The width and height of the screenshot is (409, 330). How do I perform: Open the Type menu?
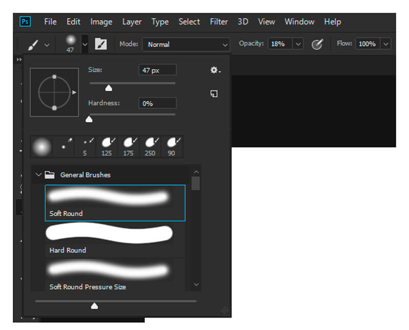160,22
